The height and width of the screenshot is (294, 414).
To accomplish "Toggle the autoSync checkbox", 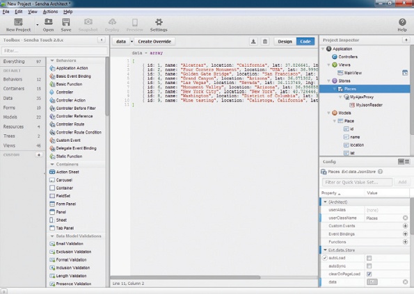I will click(x=369, y=266).
